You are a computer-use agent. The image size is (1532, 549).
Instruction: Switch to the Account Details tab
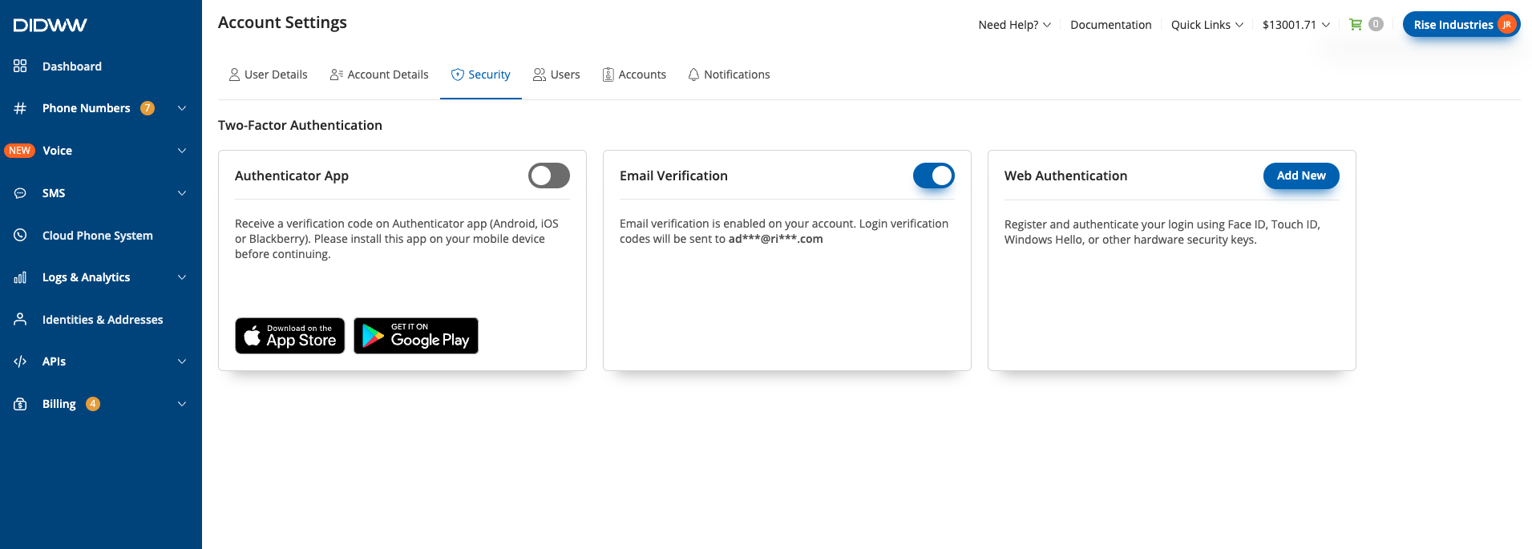pos(379,75)
